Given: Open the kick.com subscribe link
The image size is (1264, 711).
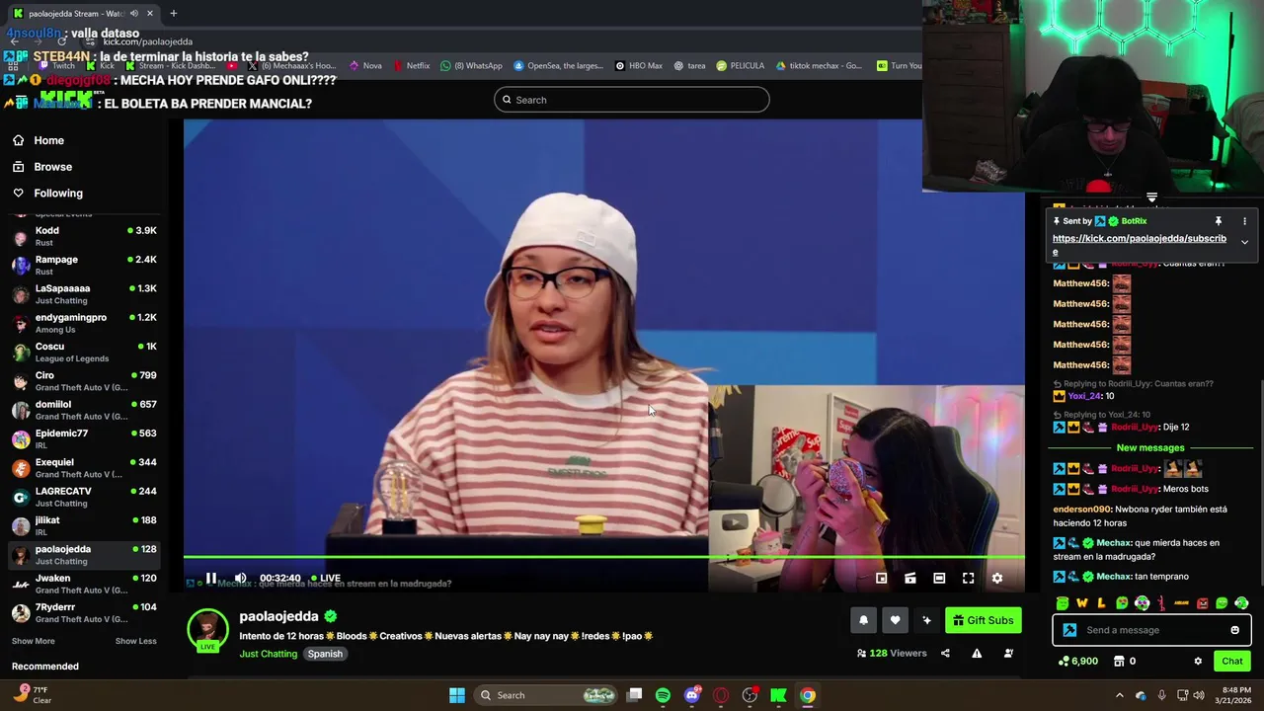Looking at the screenshot, I should click(1139, 244).
